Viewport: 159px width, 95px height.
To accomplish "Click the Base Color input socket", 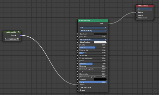I will click(78, 34).
